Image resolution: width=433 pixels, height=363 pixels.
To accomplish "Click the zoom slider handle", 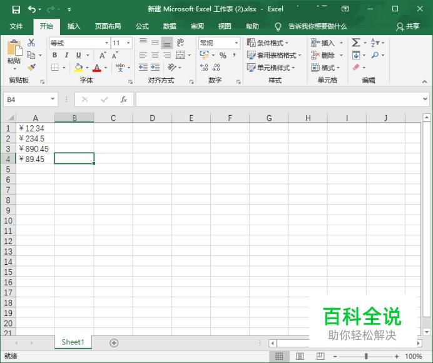I will (x=366, y=356).
